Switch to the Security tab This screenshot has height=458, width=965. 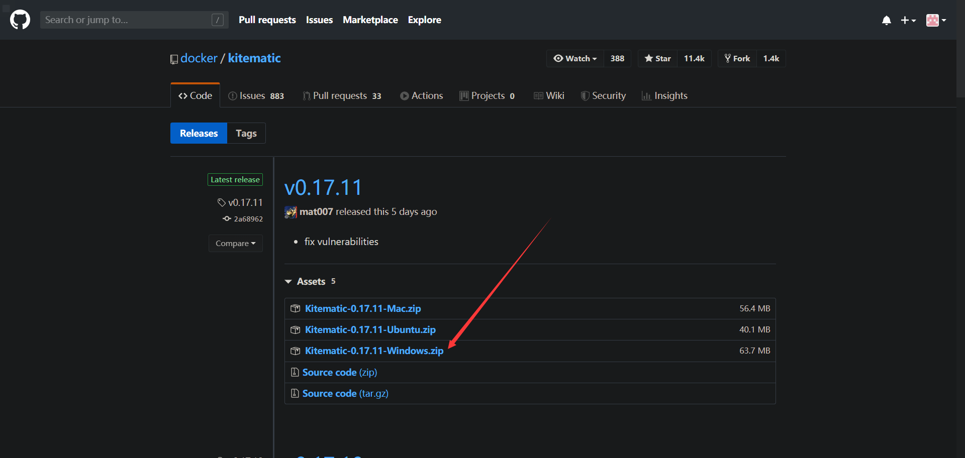[603, 96]
